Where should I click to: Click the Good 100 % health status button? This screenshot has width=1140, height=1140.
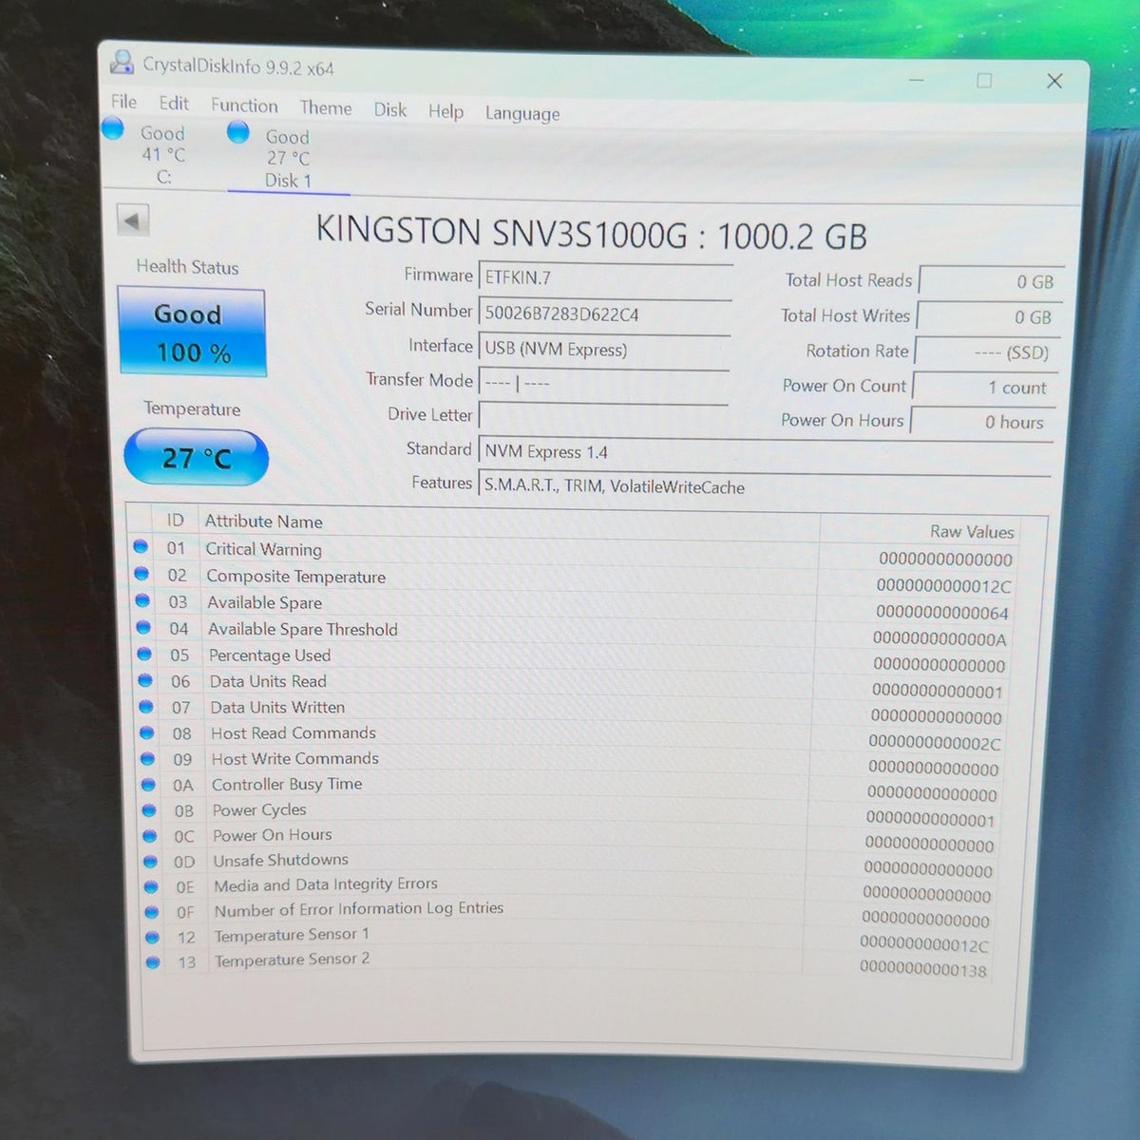pos(192,332)
